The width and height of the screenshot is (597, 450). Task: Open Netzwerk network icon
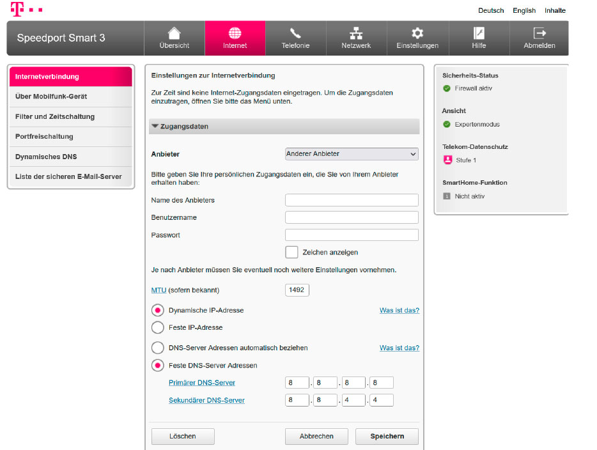(x=356, y=33)
